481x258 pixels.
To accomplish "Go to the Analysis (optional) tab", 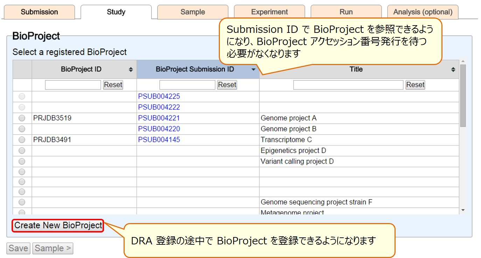I will (x=423, y=12).
